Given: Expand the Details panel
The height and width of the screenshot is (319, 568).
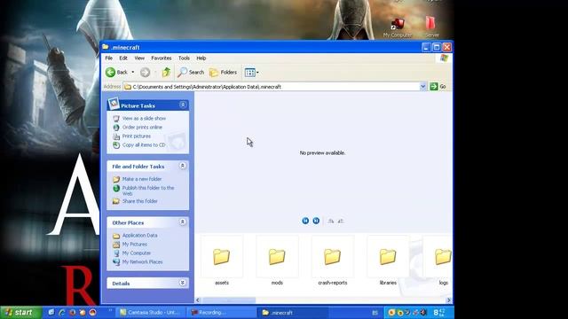Looking at the screenshot, I should pyautogui.click(x=183, y=283).
